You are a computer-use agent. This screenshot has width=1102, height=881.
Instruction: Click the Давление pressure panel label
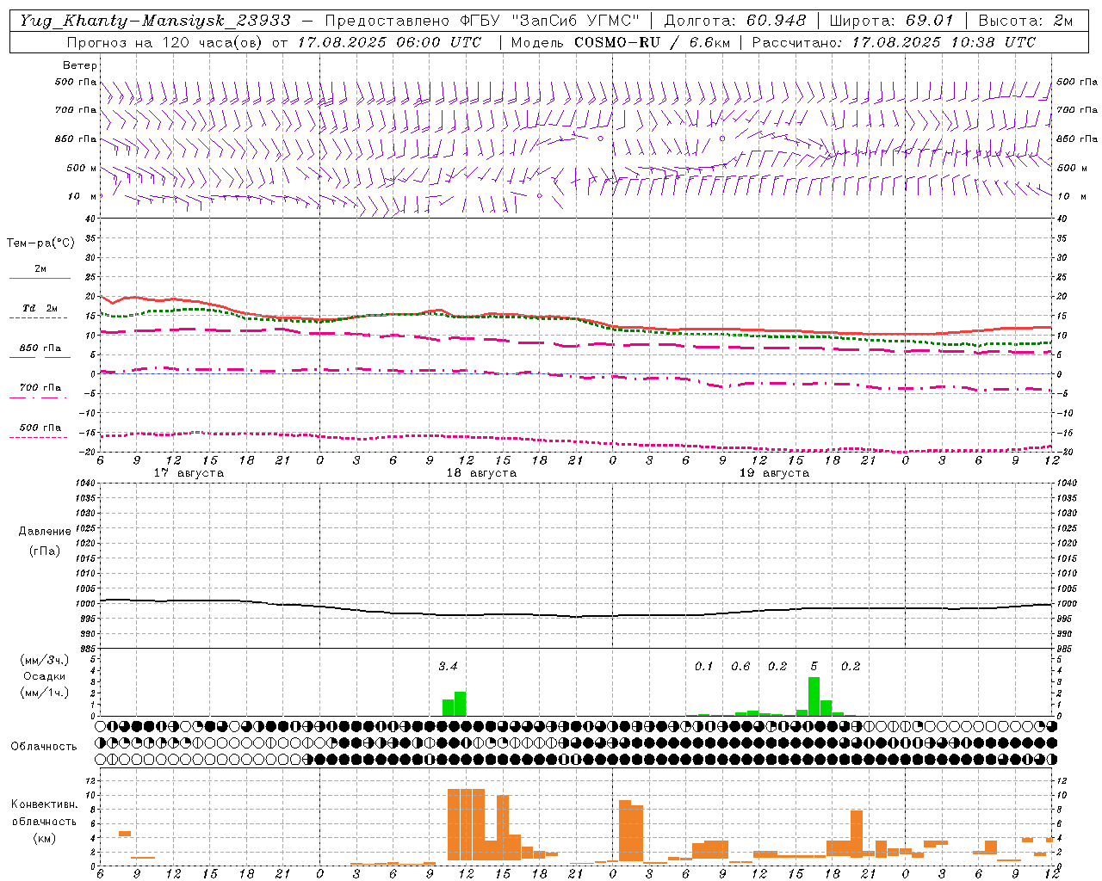[x=45, y=531]
